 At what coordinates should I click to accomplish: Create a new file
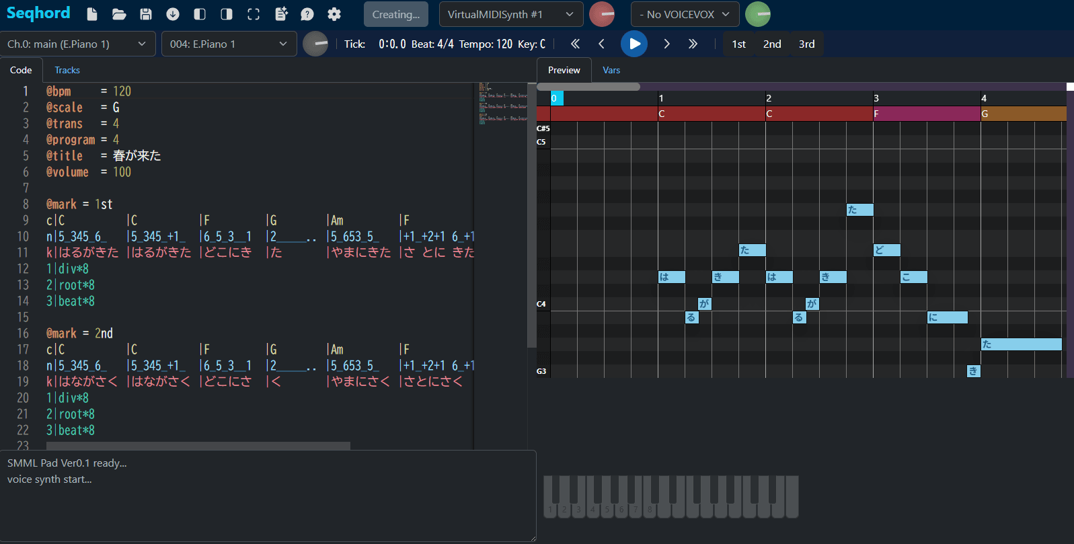tap(92, 14)
